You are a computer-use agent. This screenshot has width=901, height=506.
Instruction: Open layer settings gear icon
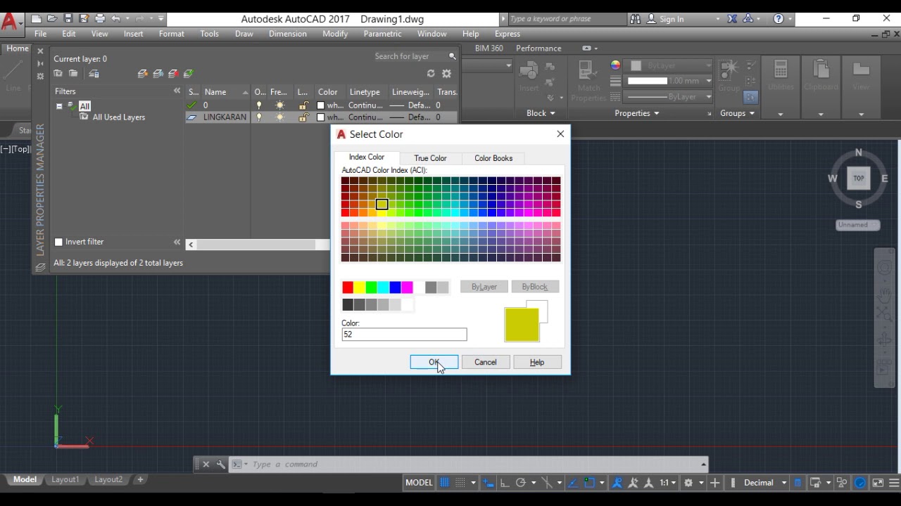click(446, 74)
